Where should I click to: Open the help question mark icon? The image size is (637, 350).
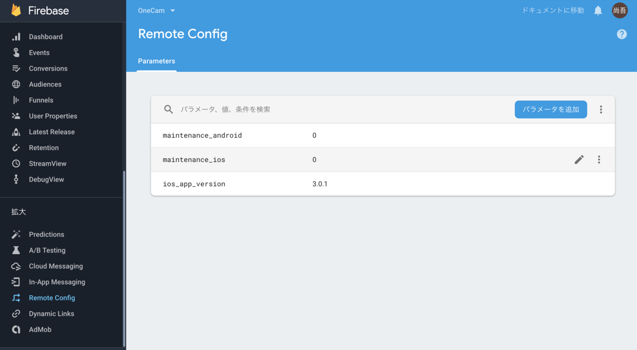[622, 34]
